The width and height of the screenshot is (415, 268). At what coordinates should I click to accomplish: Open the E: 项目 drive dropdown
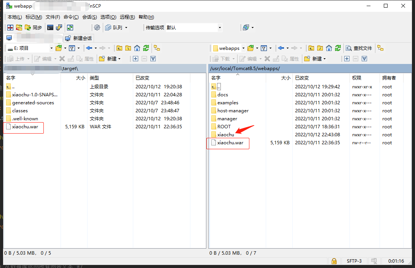pyautogui.click(x=52, y=48)
